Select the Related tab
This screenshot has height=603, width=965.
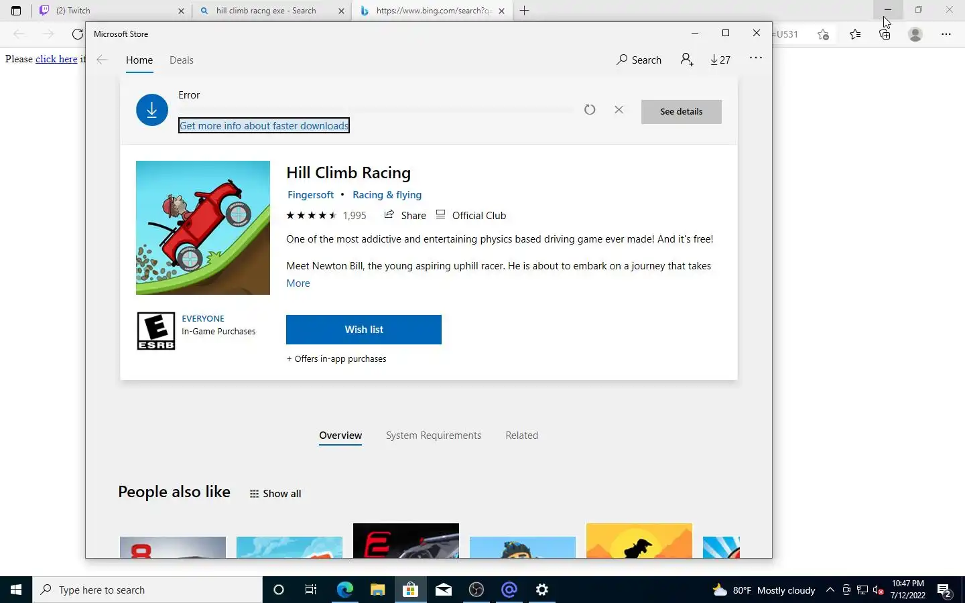point(522,435)
